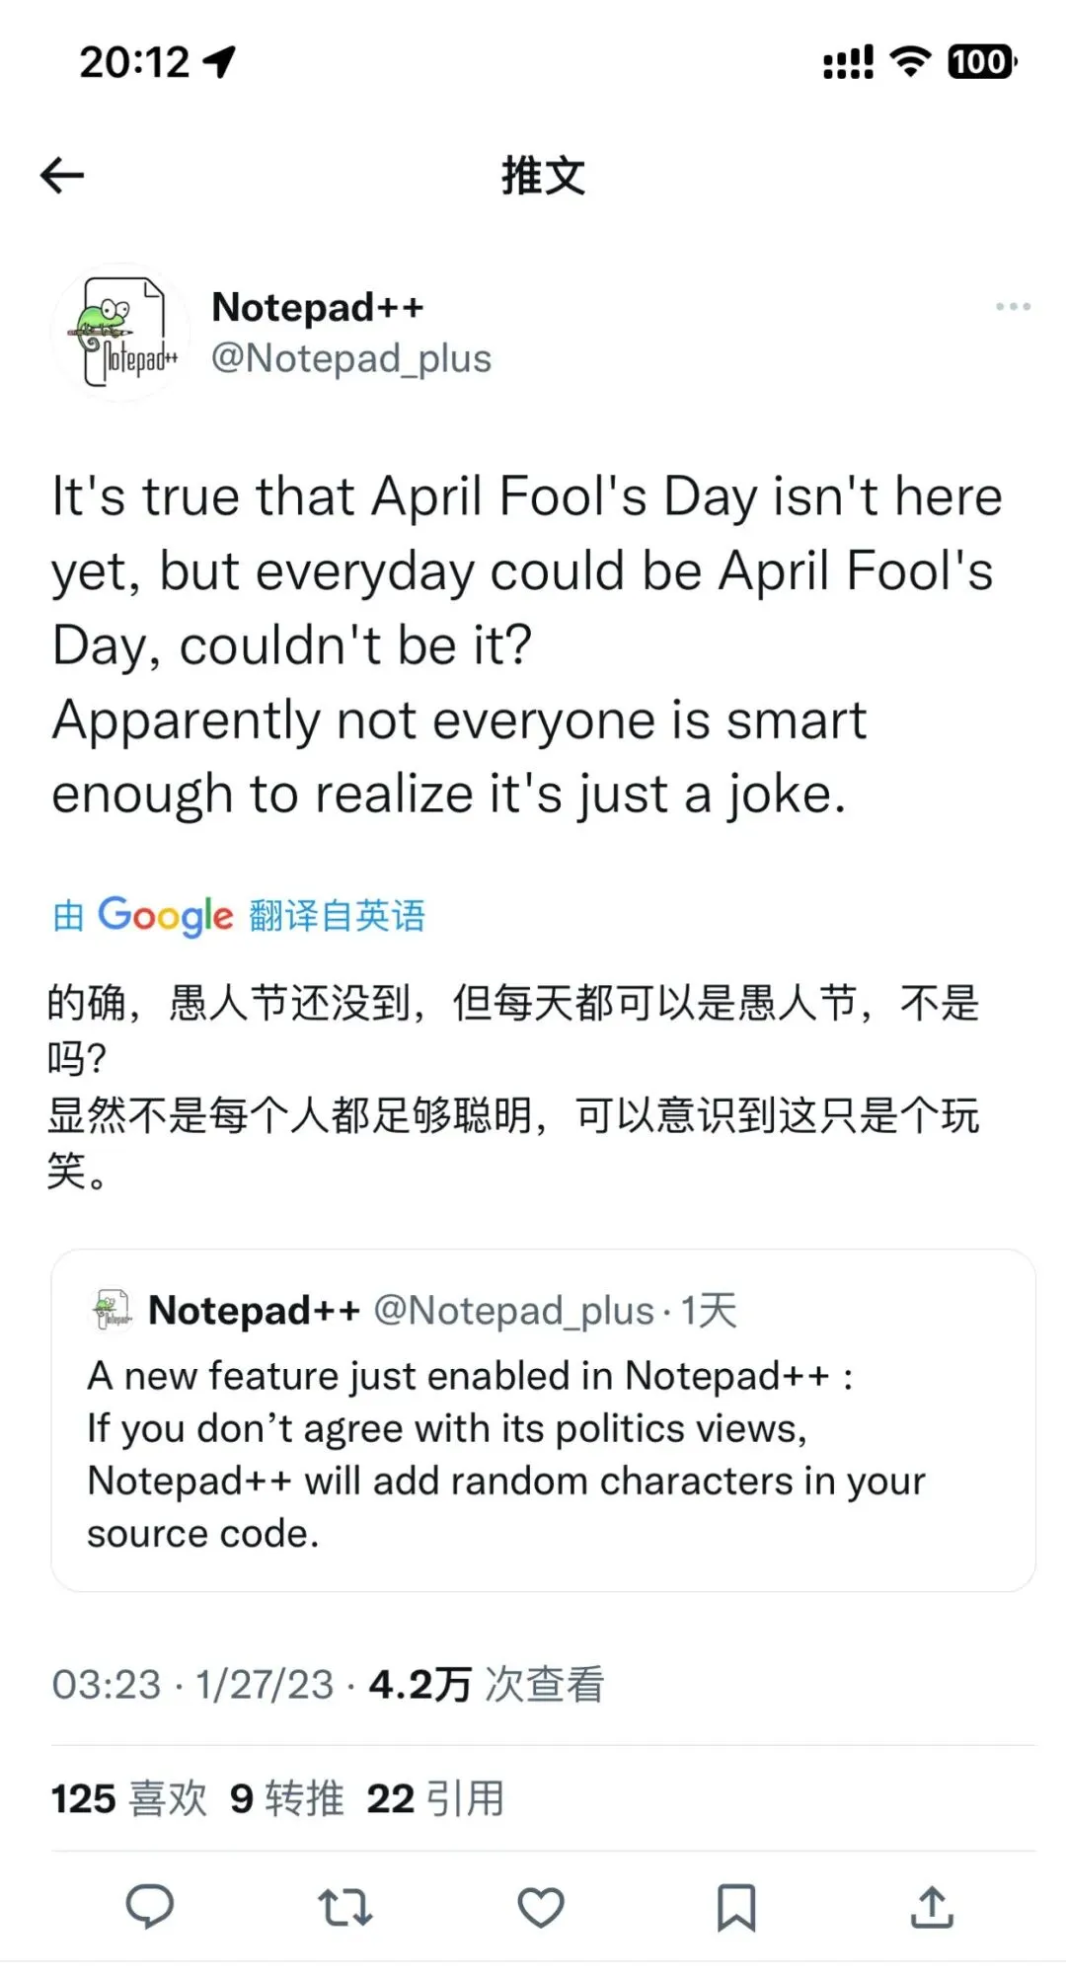The width and height of the screenshot is (1066, 1977).
Task: Tap the back arrow icon
Action: click(x=62, y=176)
